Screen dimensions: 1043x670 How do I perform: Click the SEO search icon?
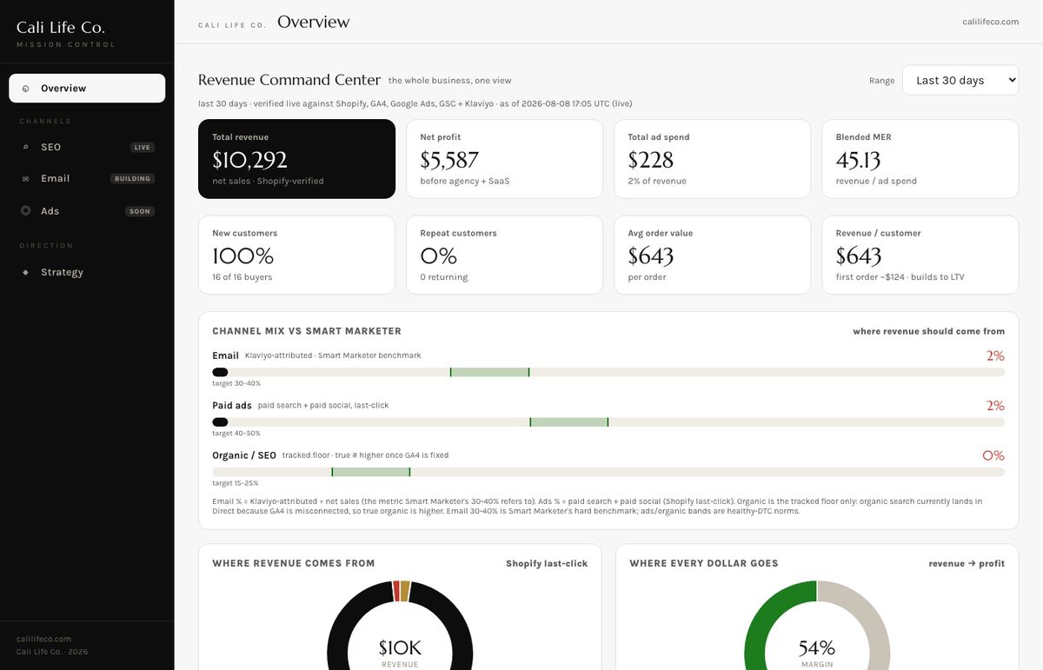(x=25, y=148)
